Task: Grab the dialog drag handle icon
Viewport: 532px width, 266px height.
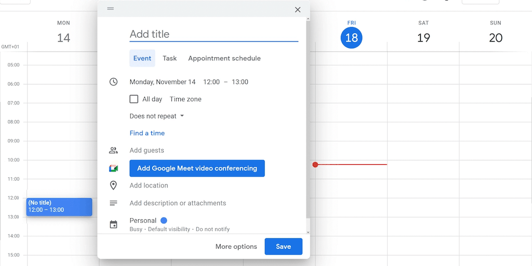Action: click(x=110, y=9)
